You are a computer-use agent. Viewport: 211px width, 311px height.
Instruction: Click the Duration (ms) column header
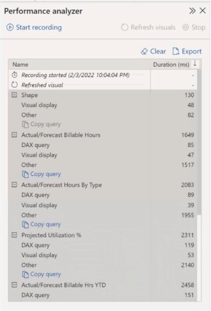tap(171, 65)
